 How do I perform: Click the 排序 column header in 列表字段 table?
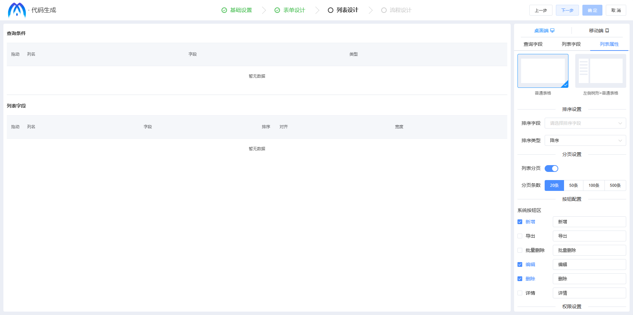[266, 127]
